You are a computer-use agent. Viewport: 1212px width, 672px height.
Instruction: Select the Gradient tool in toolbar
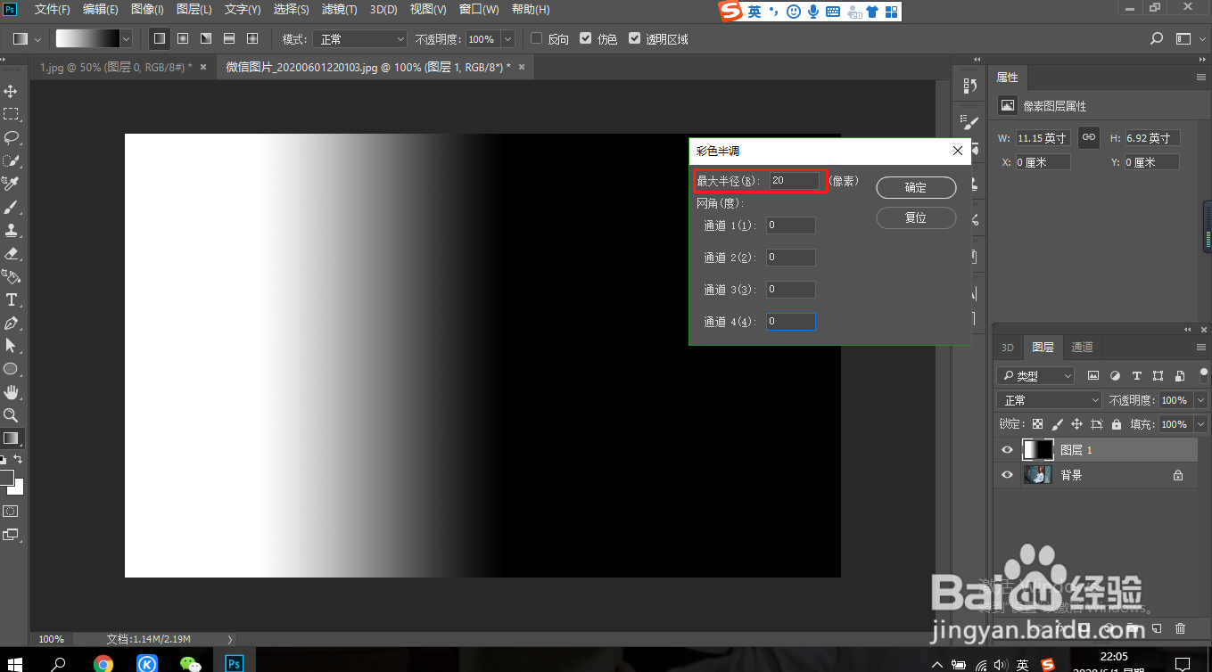(x=12, y=438)
